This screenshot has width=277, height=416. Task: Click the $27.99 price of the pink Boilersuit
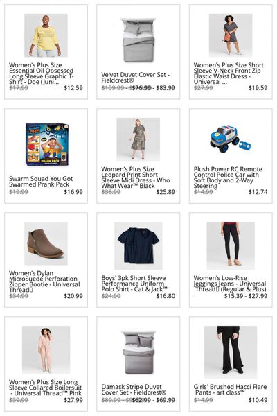tap(73, 400)
